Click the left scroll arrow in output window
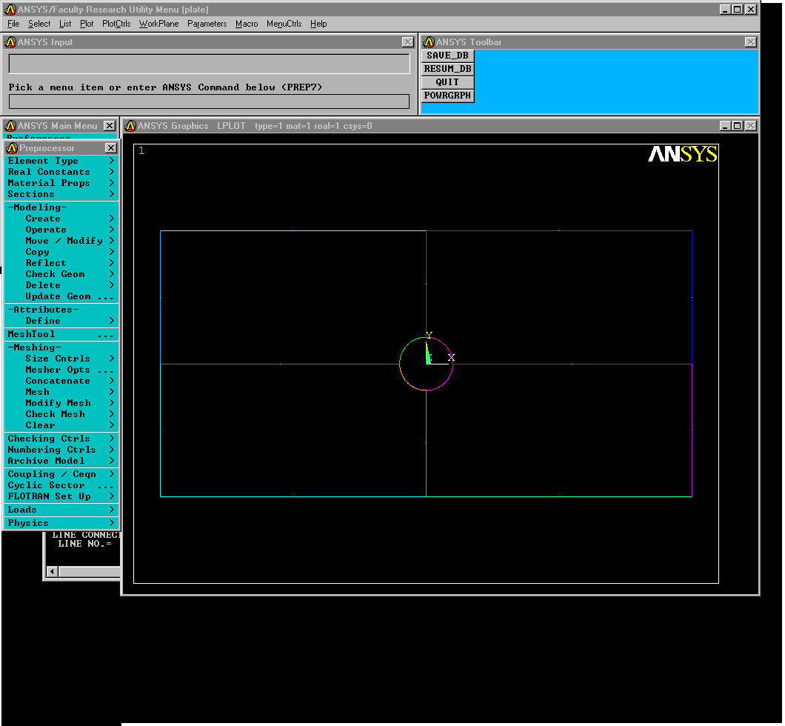This screenshot has height=726, width=785. coord(52,571)
